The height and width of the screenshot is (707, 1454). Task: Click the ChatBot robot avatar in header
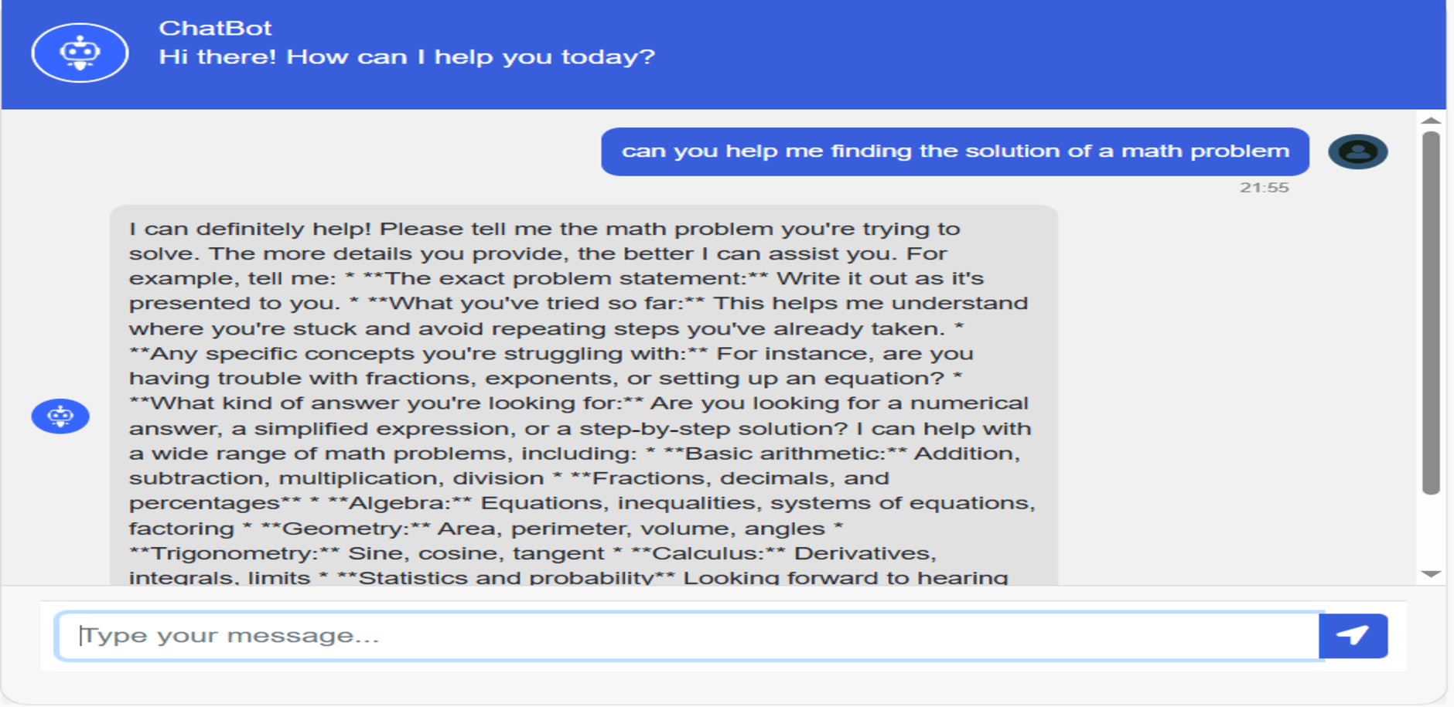(x=80, y=53)
